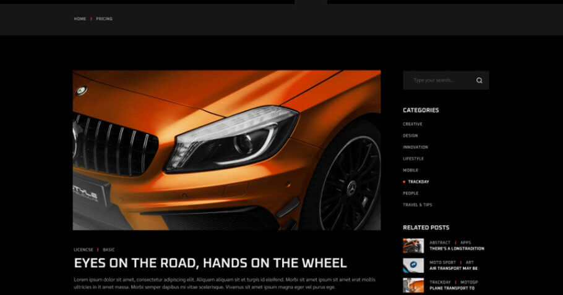Image resolution: width=563 pixels, height=295 pixels.
Task: Click the 'Eyes on the road' headline
Action: (210, 263)
